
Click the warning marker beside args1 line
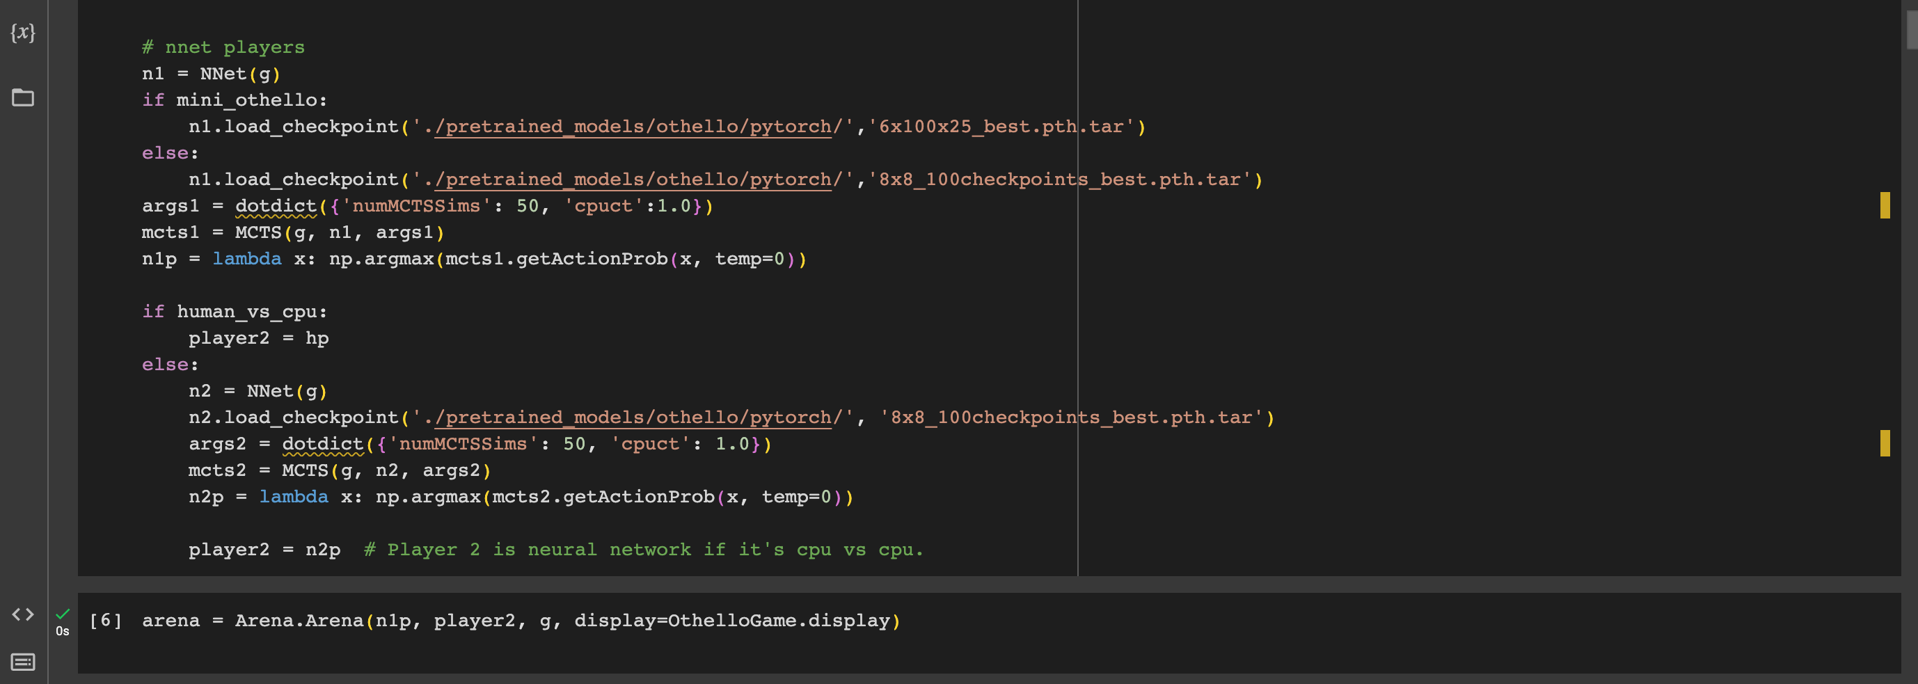(x=1885, y=205)
